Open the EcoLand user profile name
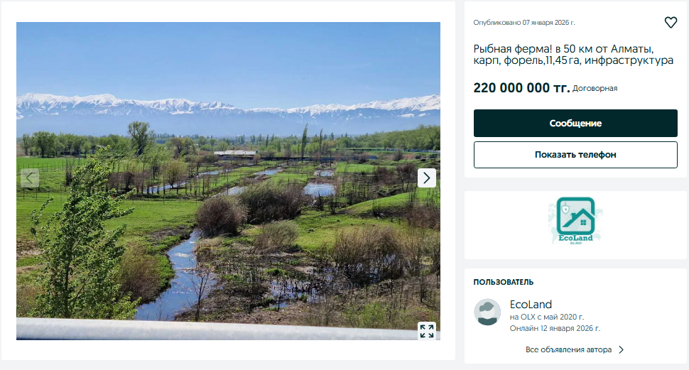689x370 pixels. (531, 305)
